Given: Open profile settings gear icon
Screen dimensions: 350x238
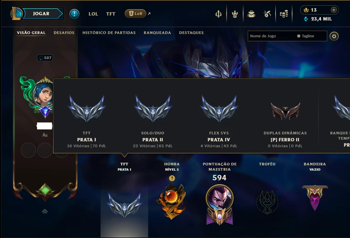Looking at the screenshot, I should 334,36.
